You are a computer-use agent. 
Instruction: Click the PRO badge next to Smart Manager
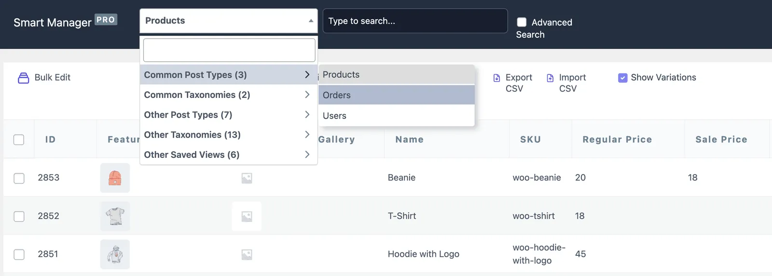click(106, 20)
